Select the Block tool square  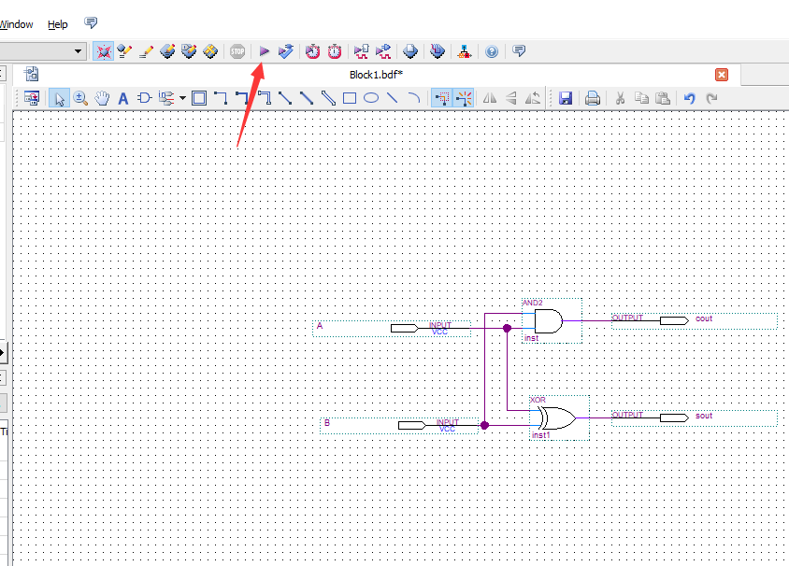[x=199, y=98]
